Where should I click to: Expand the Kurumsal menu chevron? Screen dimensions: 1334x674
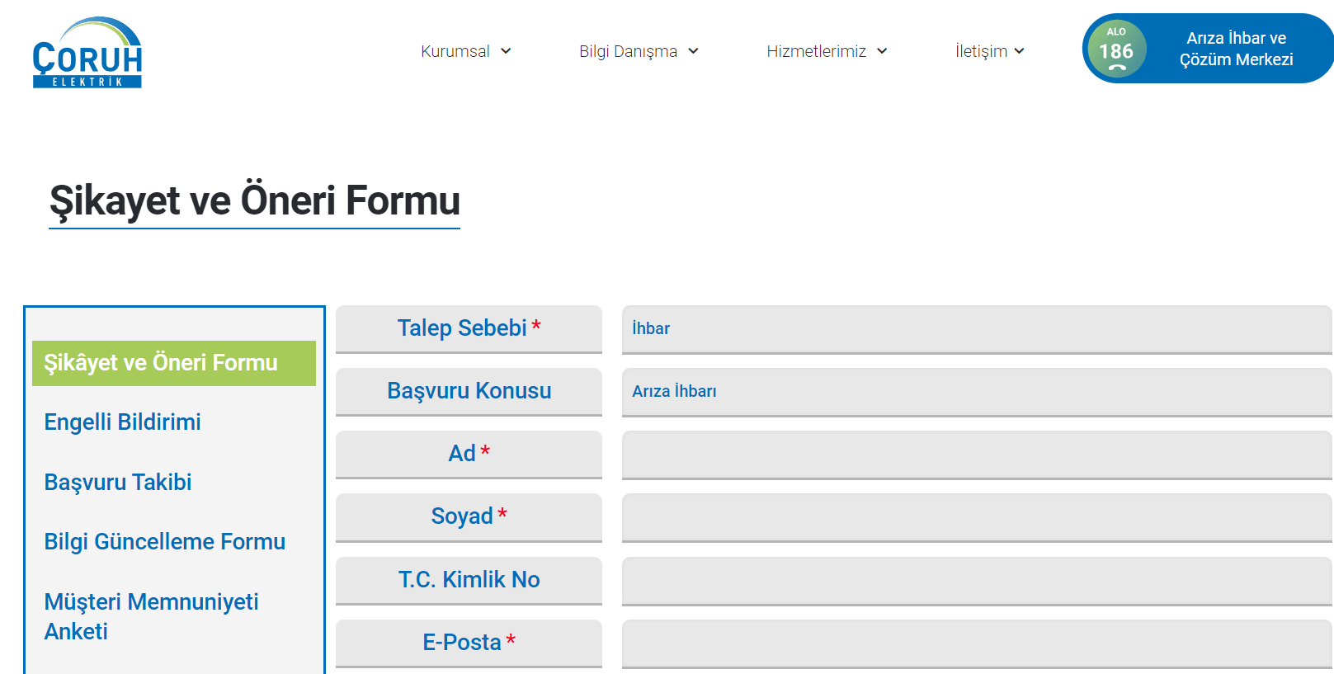(506, 51)
